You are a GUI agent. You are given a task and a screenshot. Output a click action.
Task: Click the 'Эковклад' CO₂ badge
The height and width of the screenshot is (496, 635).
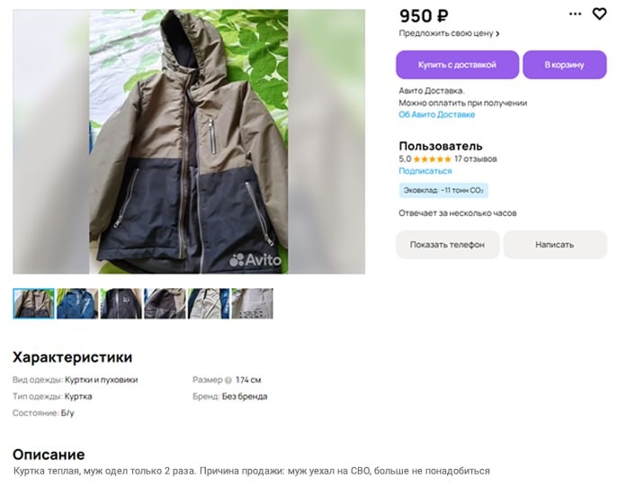coord(443,190)
